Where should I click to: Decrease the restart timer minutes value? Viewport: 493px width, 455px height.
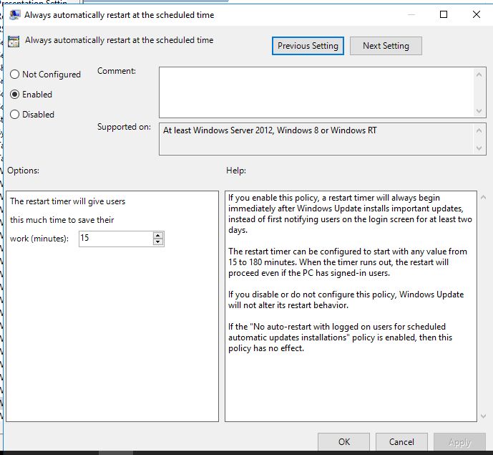click(x=158, y=242)
